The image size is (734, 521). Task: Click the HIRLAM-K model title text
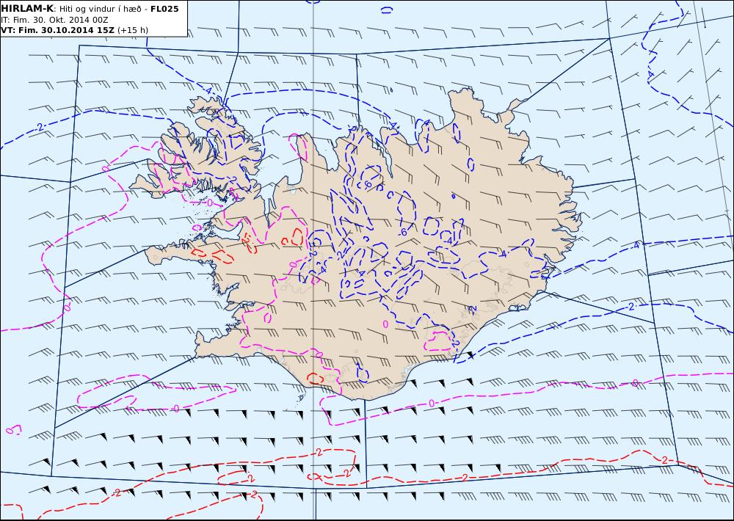tap(28, 9)
